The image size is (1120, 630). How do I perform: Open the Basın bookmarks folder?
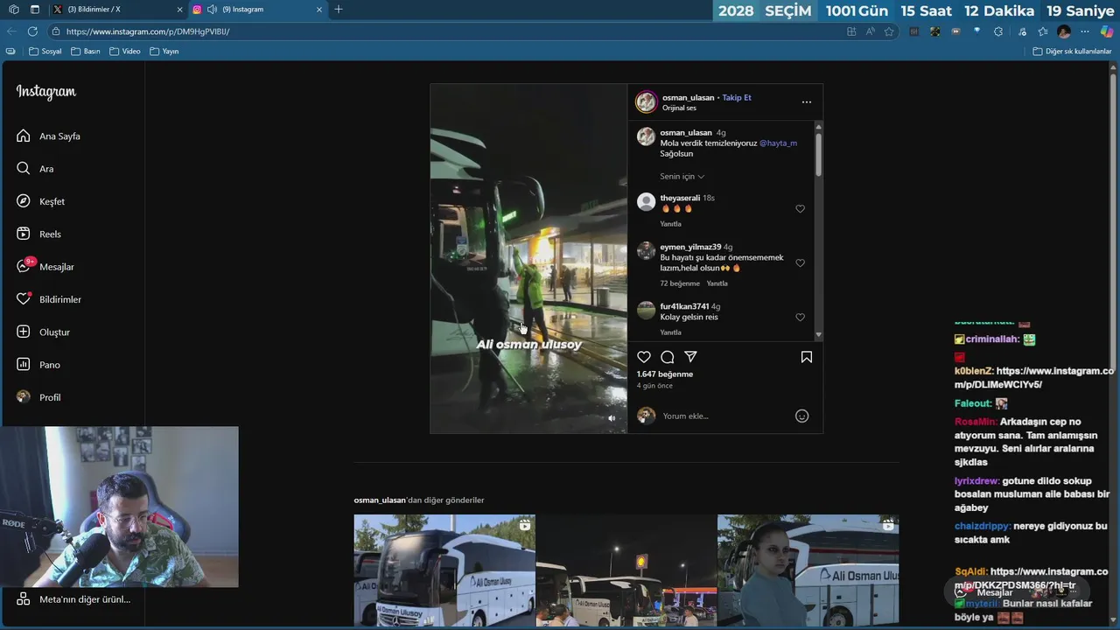86,52
